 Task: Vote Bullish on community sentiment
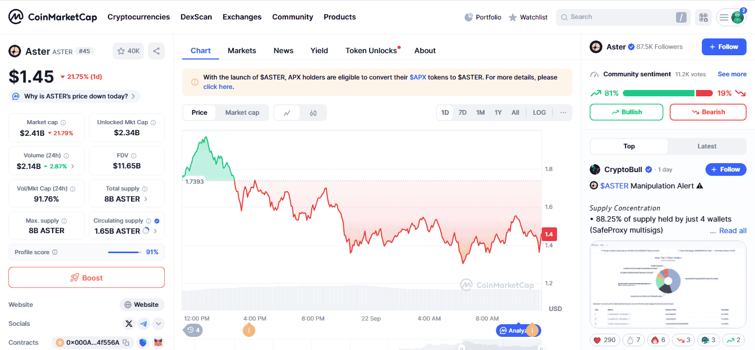pos(627,112)
